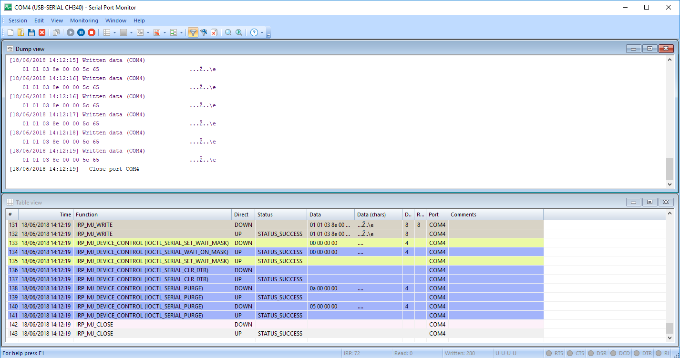Screen dimensions: 680x358
Task: Sort by the Function column header
Action: [153, 215]
